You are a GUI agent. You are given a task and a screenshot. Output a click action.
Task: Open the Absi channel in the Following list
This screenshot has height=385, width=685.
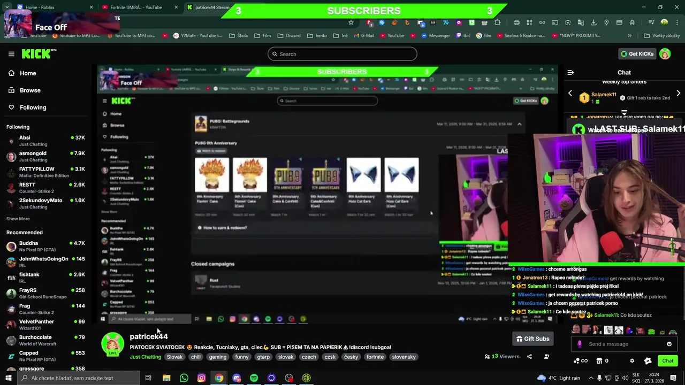coord(45,141)
